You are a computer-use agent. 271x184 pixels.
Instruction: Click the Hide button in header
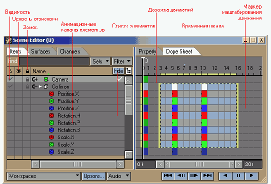(118, 71)
